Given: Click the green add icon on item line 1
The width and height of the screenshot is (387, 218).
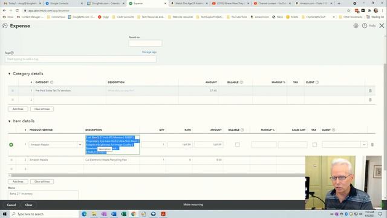Looking at the screenshot, I should click(11, 145).
